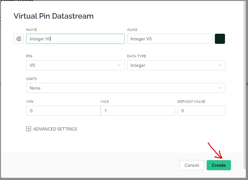Click the UNITS field label
248x180 pixels.
click(x=31, y=79)
